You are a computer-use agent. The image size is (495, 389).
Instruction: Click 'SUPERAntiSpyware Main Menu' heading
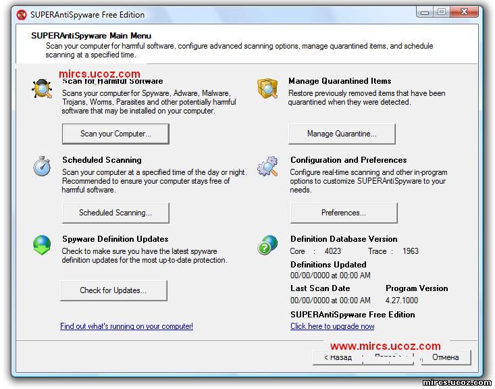click(91, 36)
